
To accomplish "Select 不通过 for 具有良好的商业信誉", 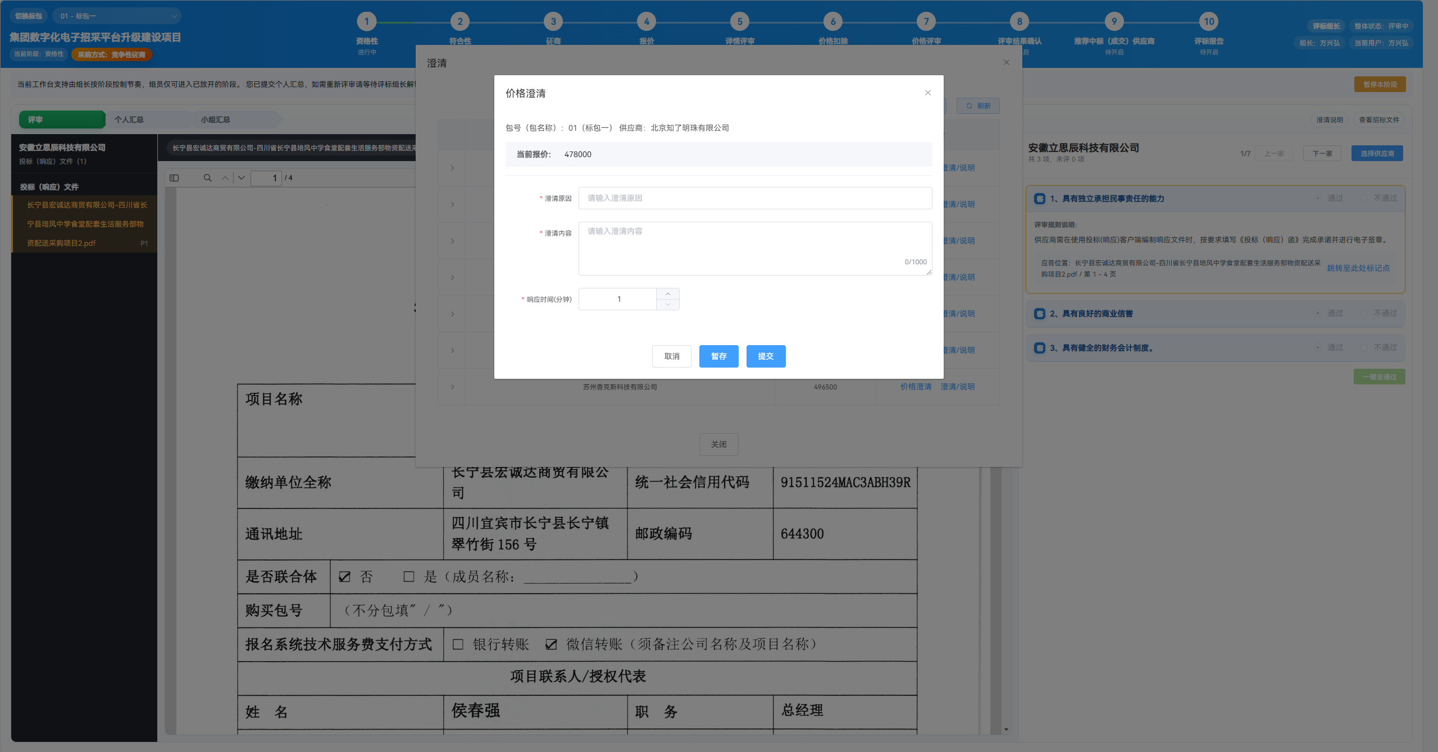I will tap(1379, 313).
